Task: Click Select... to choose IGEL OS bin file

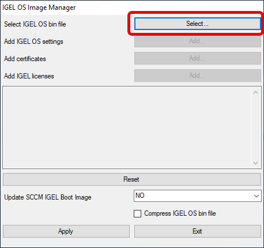Action: pyautogui.click(x=198, y=24)
